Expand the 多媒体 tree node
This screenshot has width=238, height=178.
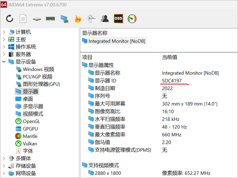[4, 158]
